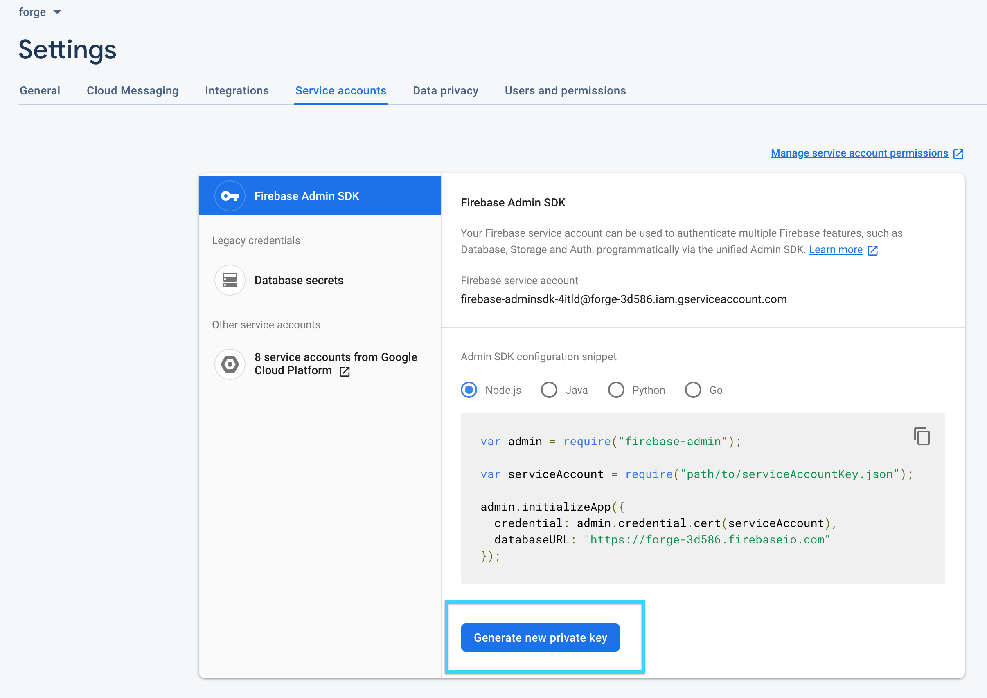Click Generate new private key button
The image size is (987, 698).
(x=540, y=637)
